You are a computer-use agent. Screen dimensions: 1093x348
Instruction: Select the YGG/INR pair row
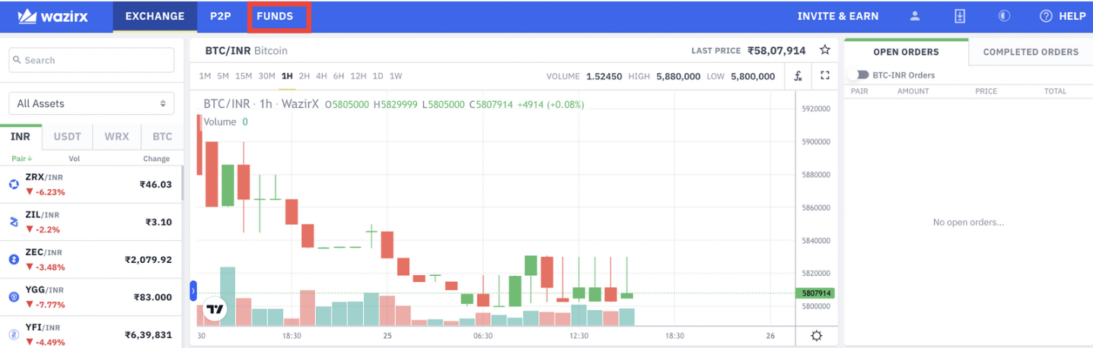(x=91, y=297)
